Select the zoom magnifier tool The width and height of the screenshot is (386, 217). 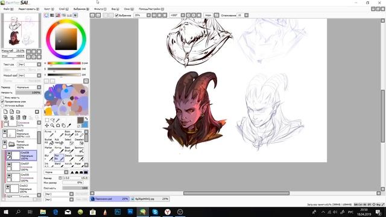tap(52, 125)
